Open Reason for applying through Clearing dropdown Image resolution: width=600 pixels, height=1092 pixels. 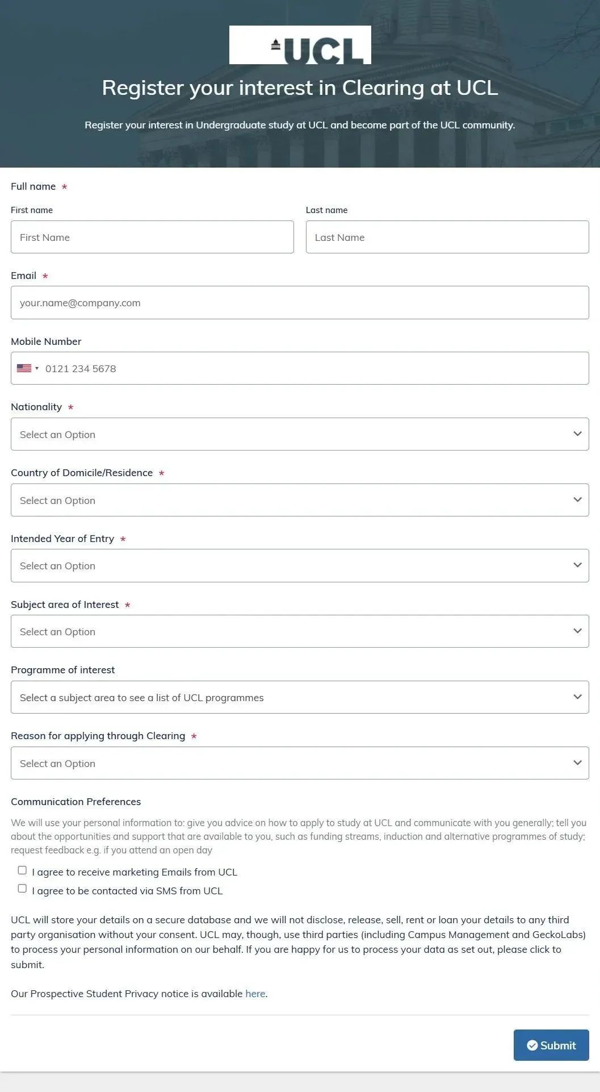pos(300,763)
